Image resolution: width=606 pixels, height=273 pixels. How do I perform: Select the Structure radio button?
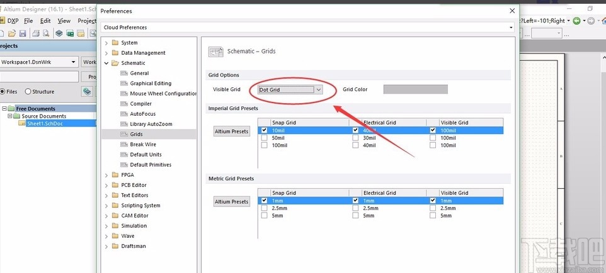coord(28,91)
